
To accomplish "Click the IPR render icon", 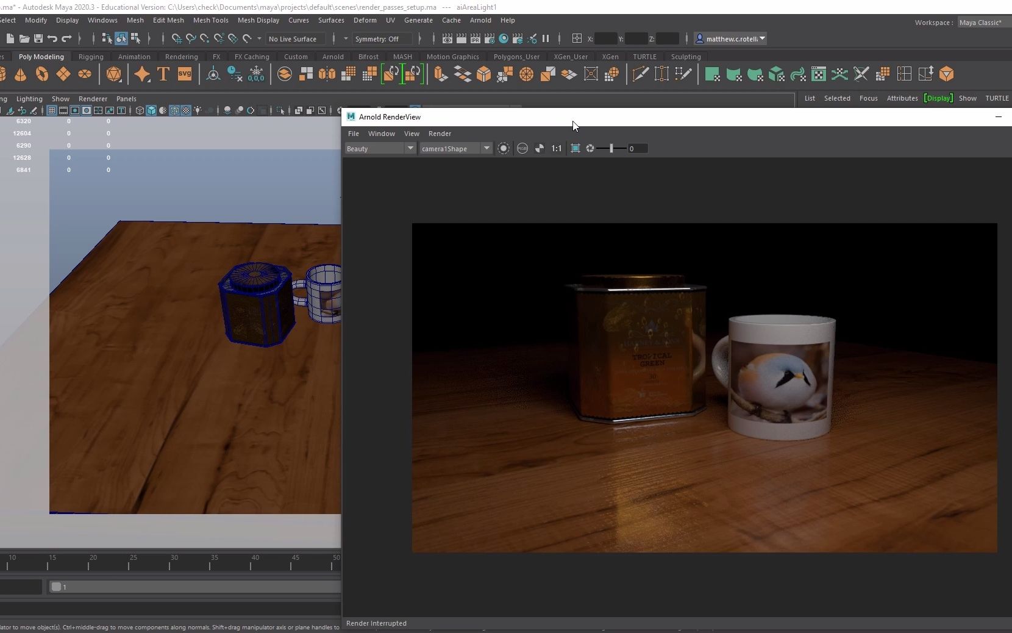I will 476,39.
